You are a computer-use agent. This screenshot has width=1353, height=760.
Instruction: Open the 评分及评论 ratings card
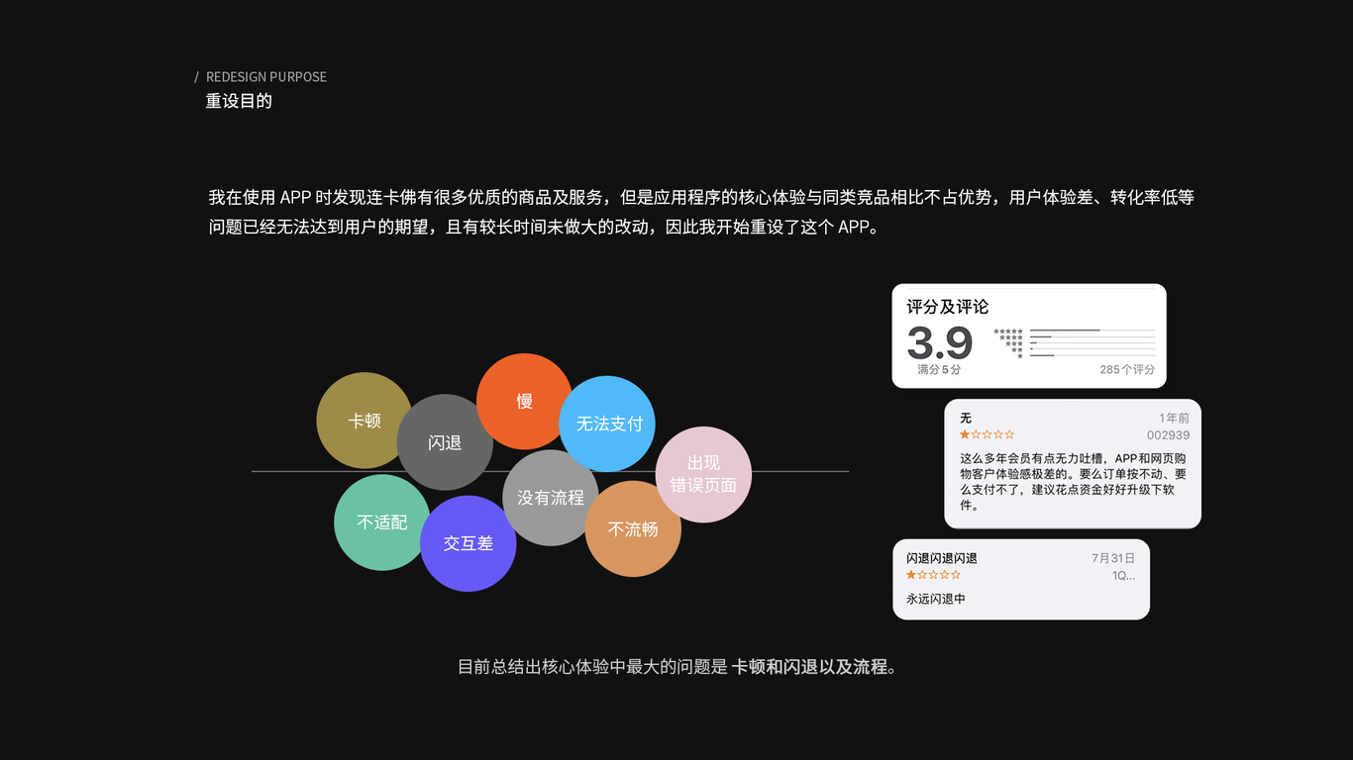pos(1029,336)
